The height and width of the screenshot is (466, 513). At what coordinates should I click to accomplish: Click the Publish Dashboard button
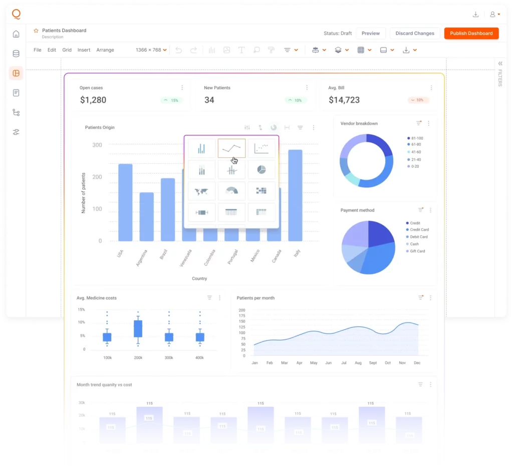pyautogui.click(x=471, y=34)
